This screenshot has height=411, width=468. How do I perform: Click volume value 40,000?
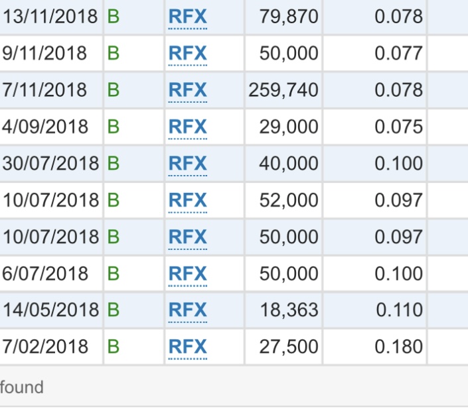289,164
